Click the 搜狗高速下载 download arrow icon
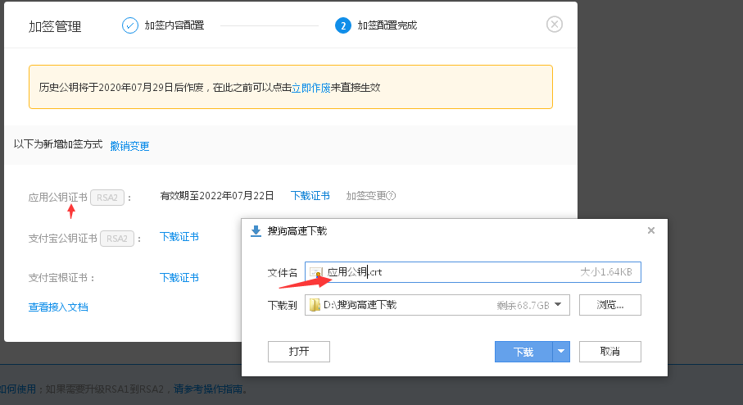Image resolution: width=743 pixels, height=405 pixels. [256, 231]
